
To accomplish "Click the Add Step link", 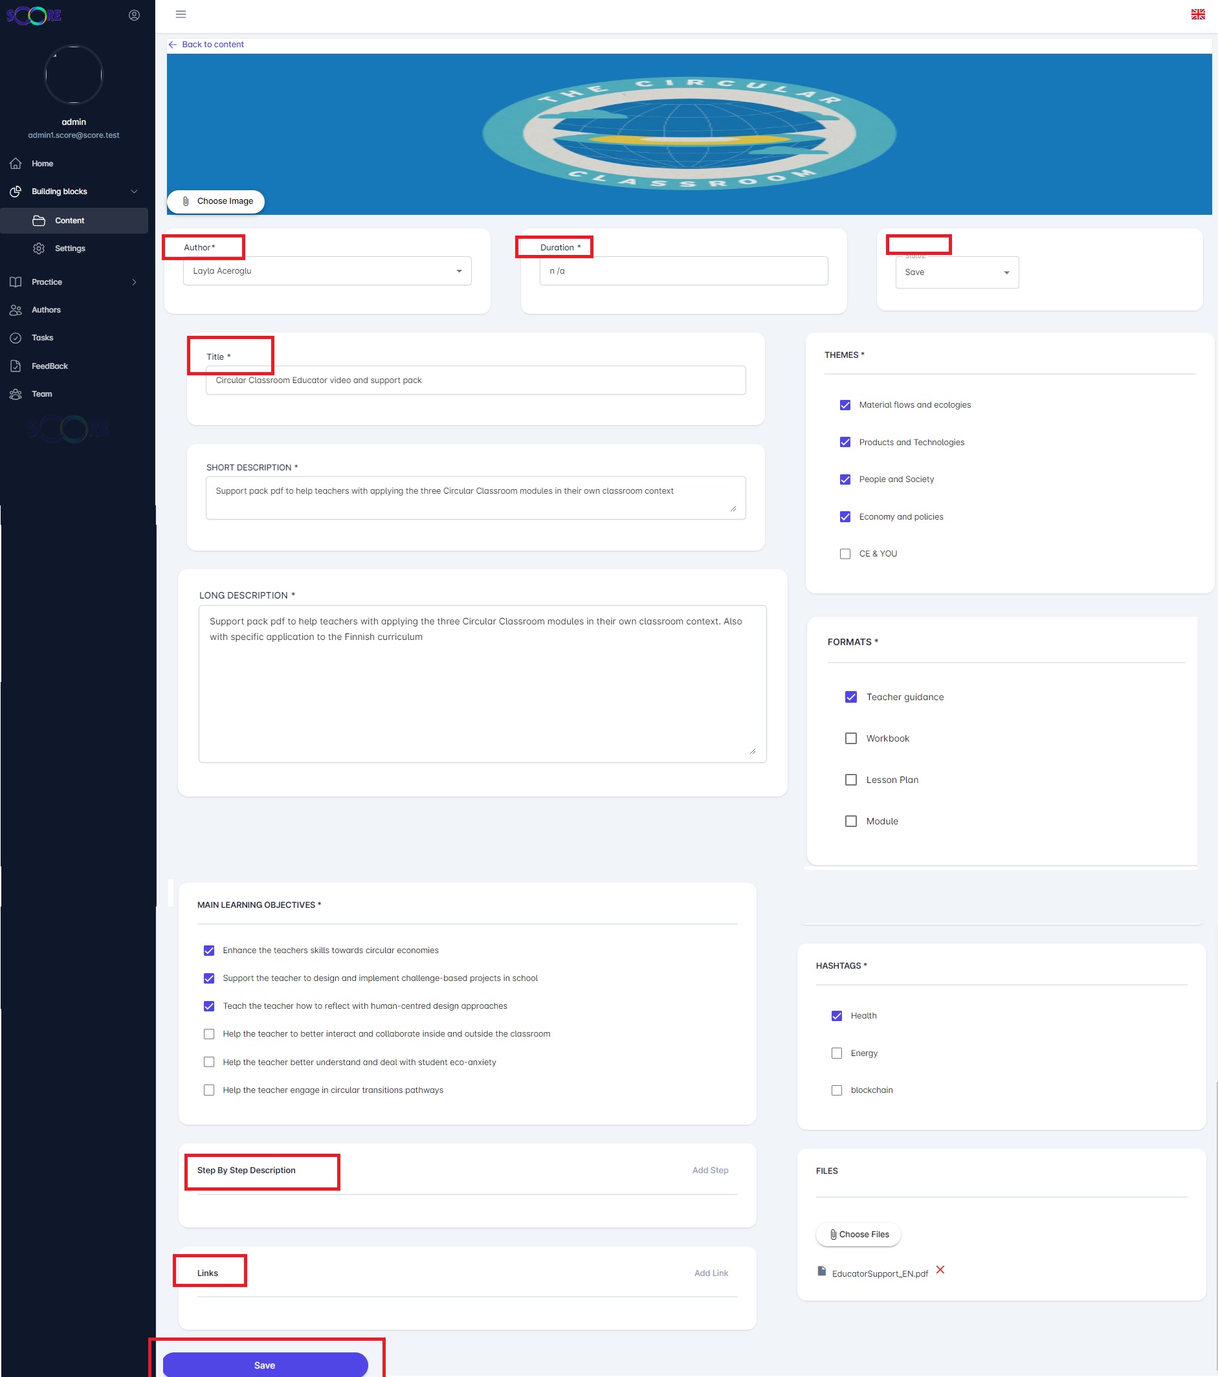I will (709, 1170).
